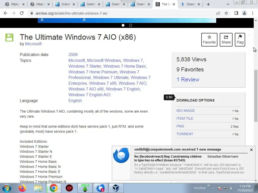Open the Chrome three-dot menu
258x193 pixels.
pyautogui.click(x=252, y=13)
